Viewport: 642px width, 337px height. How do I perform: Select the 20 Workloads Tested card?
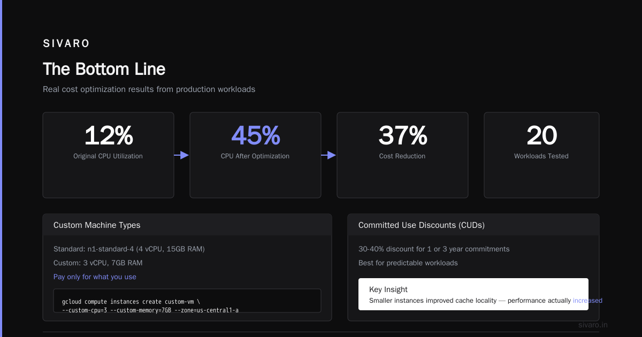[x=541, y=155]
